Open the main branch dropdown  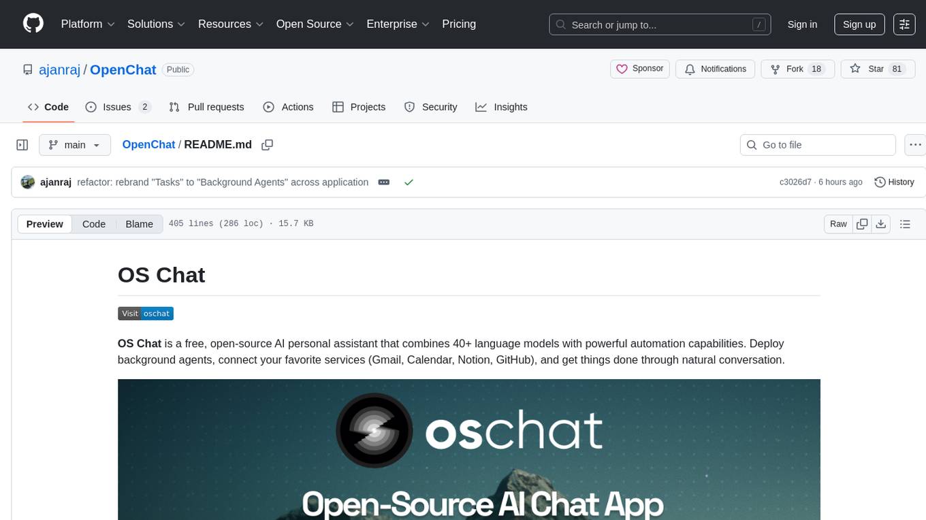[75, 145]
